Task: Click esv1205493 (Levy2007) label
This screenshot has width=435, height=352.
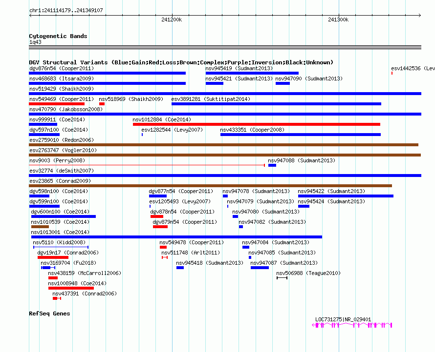Action: (180, 201)
